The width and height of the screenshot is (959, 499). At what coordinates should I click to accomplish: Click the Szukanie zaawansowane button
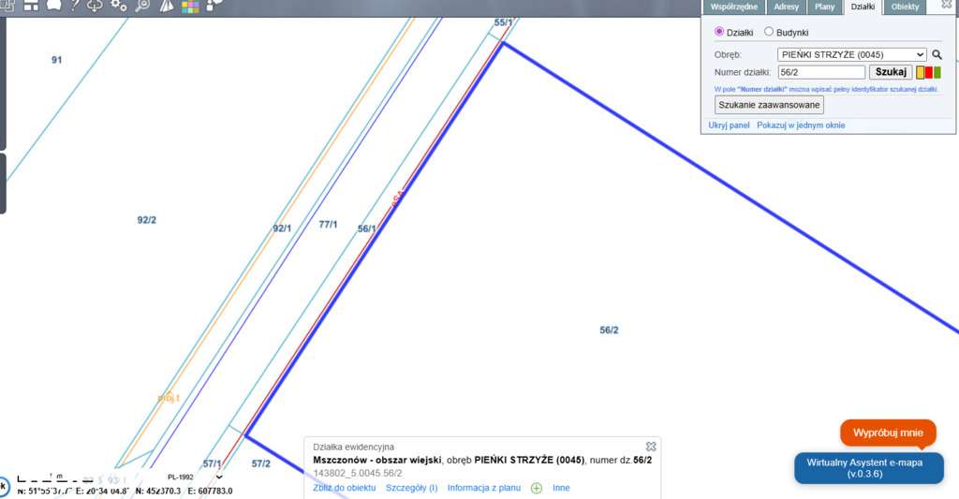click(769, 105)
